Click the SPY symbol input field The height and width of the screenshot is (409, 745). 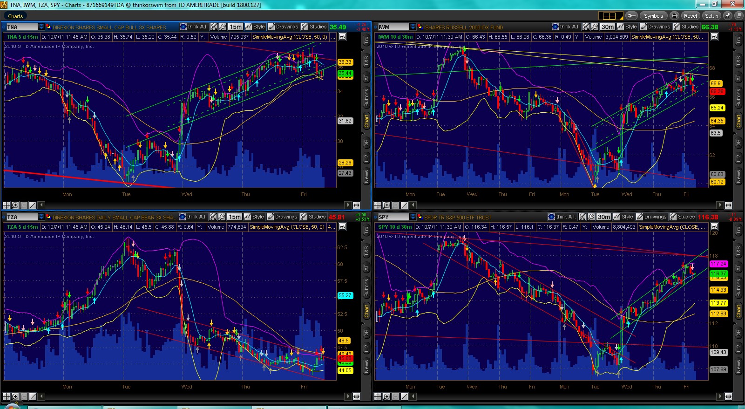coord(393,217)
